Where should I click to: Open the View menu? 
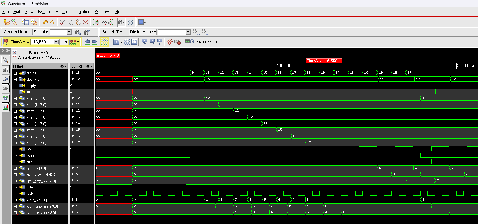(x=29, y=12)
